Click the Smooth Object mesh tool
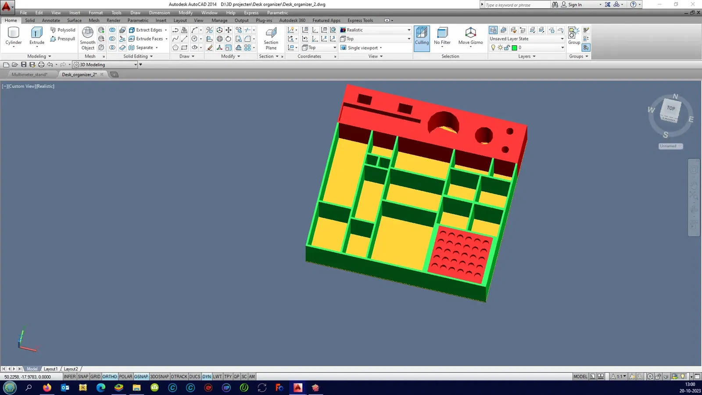 coord(88,39)
